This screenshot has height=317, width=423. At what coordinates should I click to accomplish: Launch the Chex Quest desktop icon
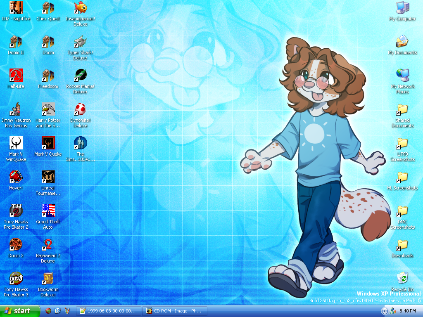pyautogui.click(x=48, y=8)
